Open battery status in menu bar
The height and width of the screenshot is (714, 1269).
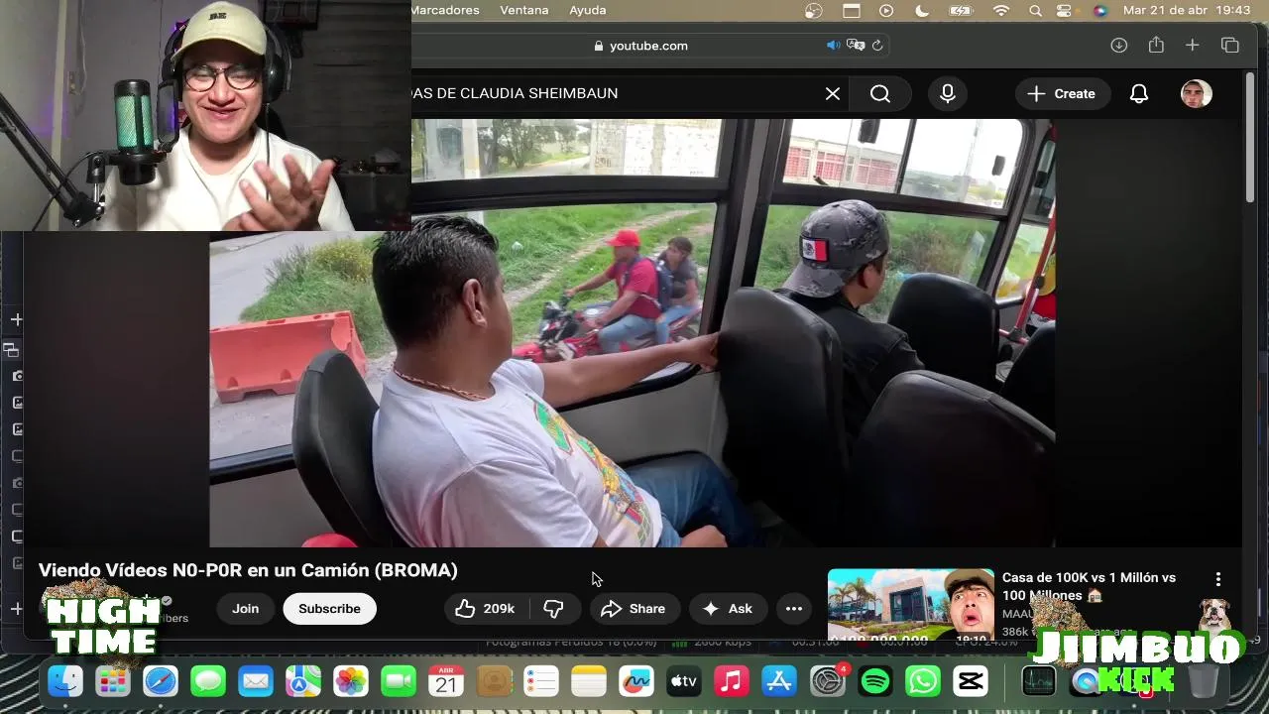961,10
